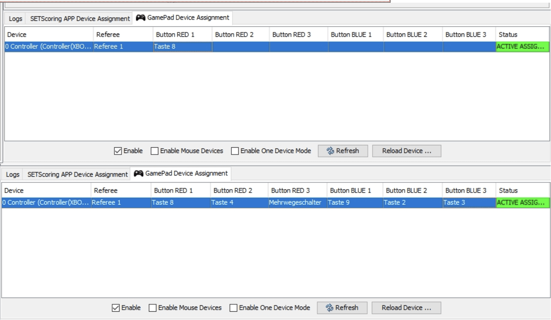The height and width of the screenshot is (320, 551).
Task: Click the gamepad icon on the upper GamePad tab
Action: (141, 18)
